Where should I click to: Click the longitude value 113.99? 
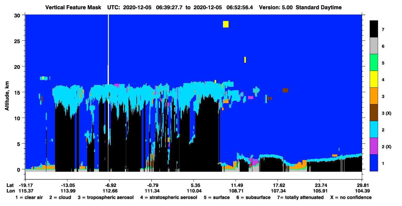pos(68,191)
